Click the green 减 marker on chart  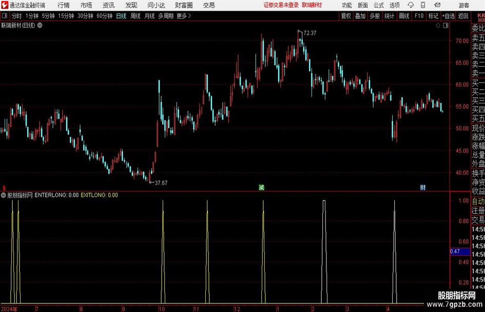click(261, 188)
